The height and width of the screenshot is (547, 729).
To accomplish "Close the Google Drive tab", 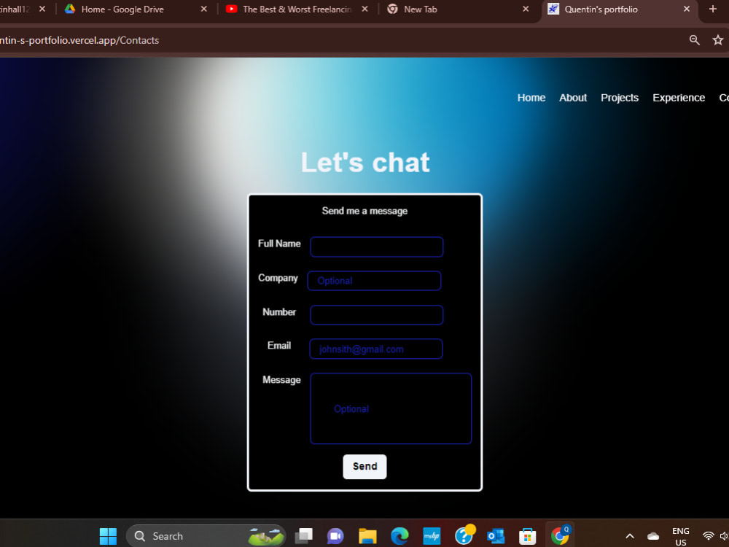I will coord(203,9).
